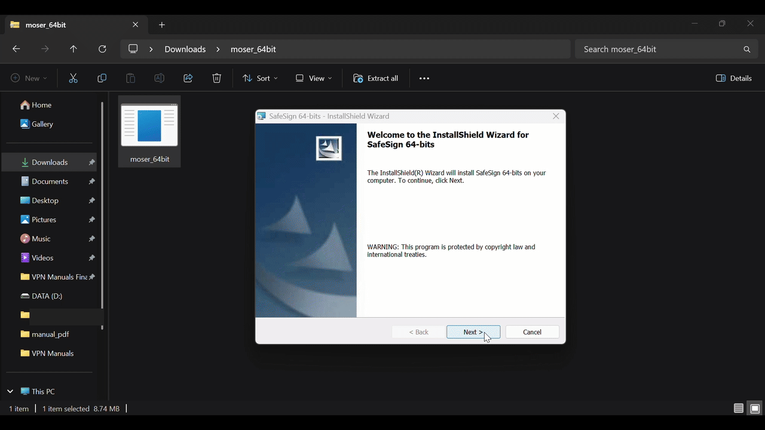Click the Delete trash icon
The height and width of the screenshot is (430, 765).
[x=216, y=78]
